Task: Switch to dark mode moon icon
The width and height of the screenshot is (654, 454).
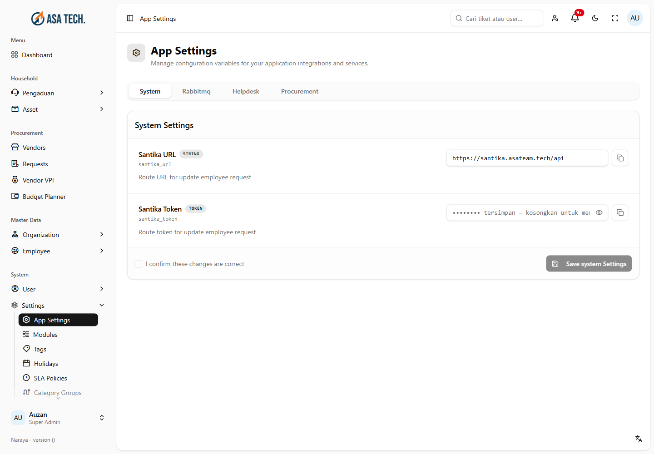Action: tap(595, 18)
